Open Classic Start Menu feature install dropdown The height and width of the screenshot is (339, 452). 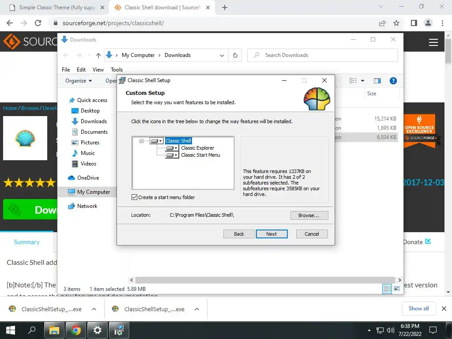(172, 155)
